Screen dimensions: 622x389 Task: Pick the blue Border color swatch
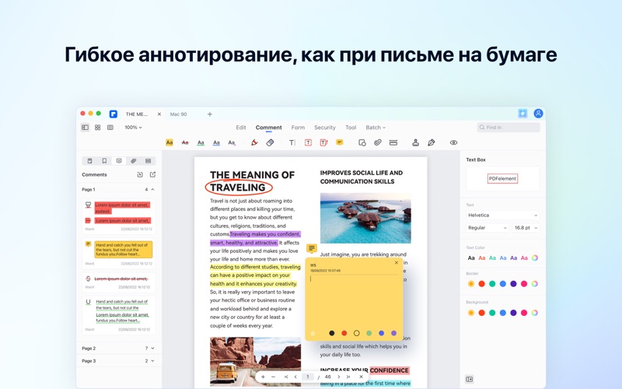pos(502,284)
